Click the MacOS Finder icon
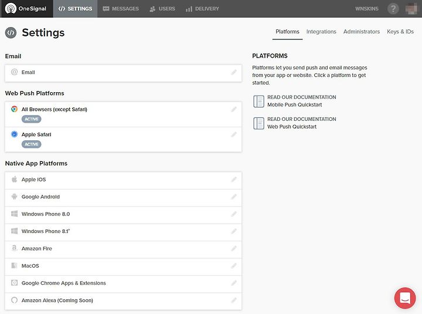 (x=14, y=265)
